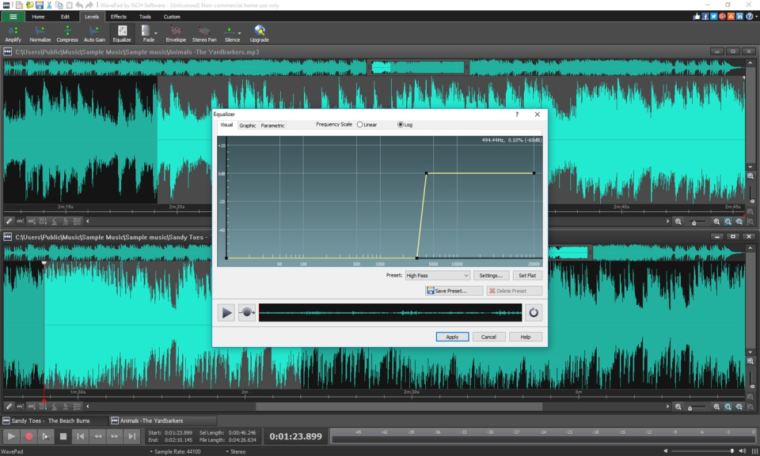Viewport: 760px width, 456px height.
Task: Click the Cut scissors icon in title bar
Action: [x=49, y=5]
